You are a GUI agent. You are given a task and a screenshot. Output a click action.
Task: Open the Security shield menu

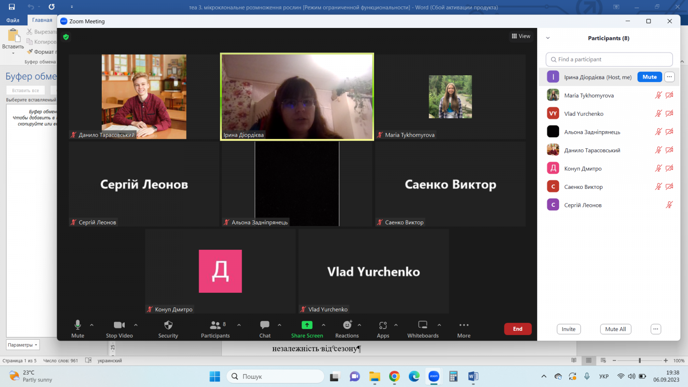168,329
